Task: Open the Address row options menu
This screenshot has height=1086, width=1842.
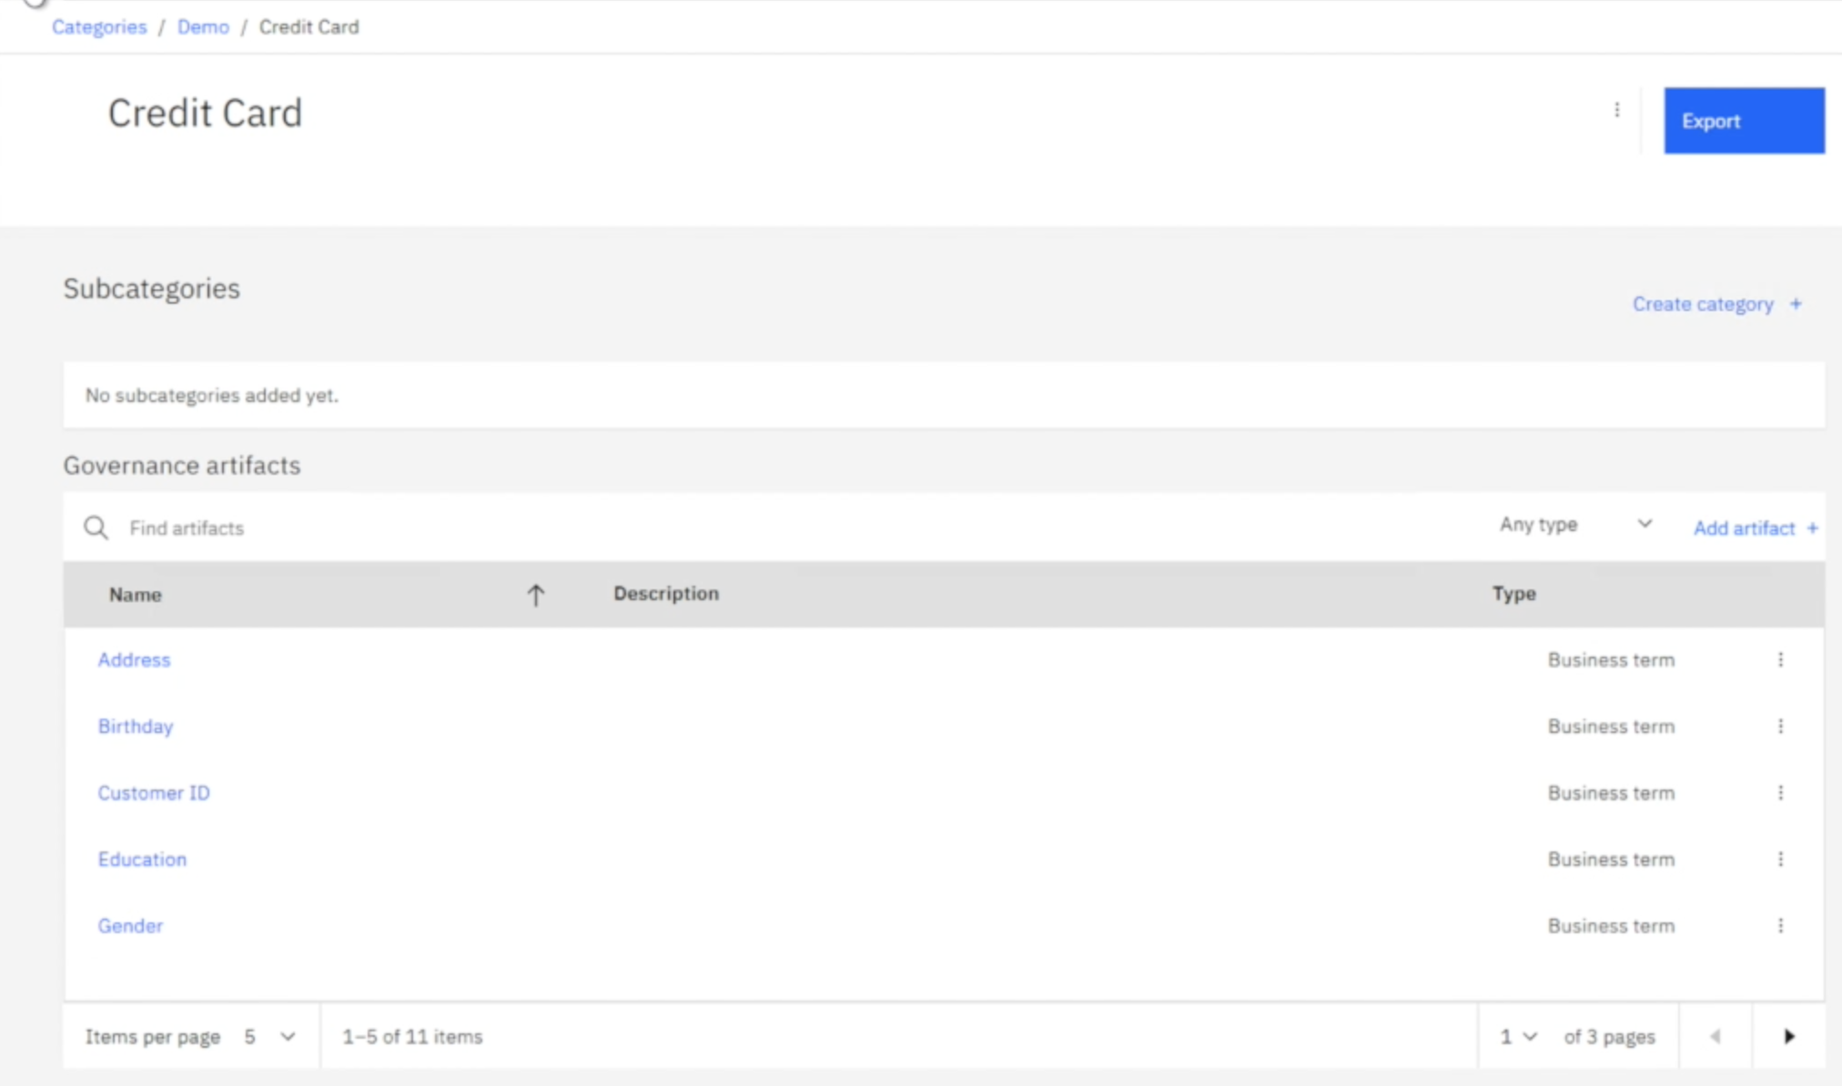Action: click(x=1780, y=659)
